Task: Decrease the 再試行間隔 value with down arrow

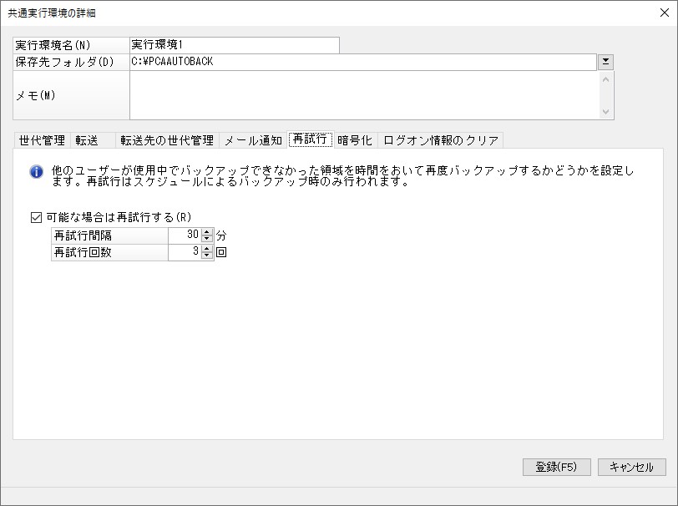Action: click(x=207, y=239)
